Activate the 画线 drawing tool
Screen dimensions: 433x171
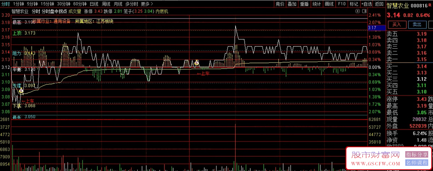tap(329, 4)
